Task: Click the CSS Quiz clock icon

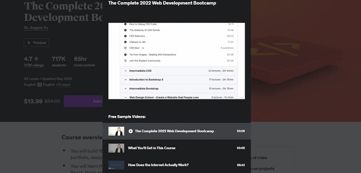Action: click(125, 48)
